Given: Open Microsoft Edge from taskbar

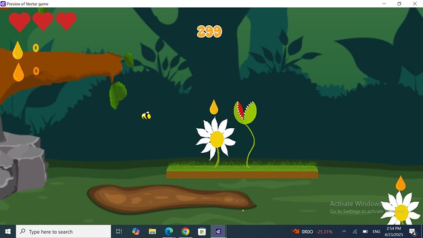Looking at the screenshot, I should pyautogui.click(x=169, y=231).
